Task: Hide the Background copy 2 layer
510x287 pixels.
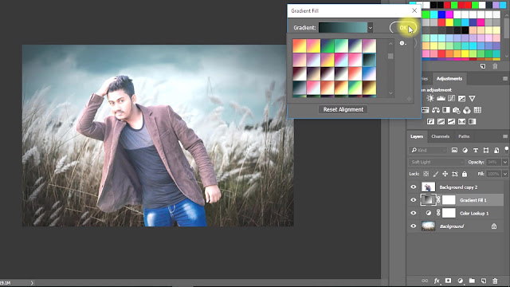Action: [414, 187]
